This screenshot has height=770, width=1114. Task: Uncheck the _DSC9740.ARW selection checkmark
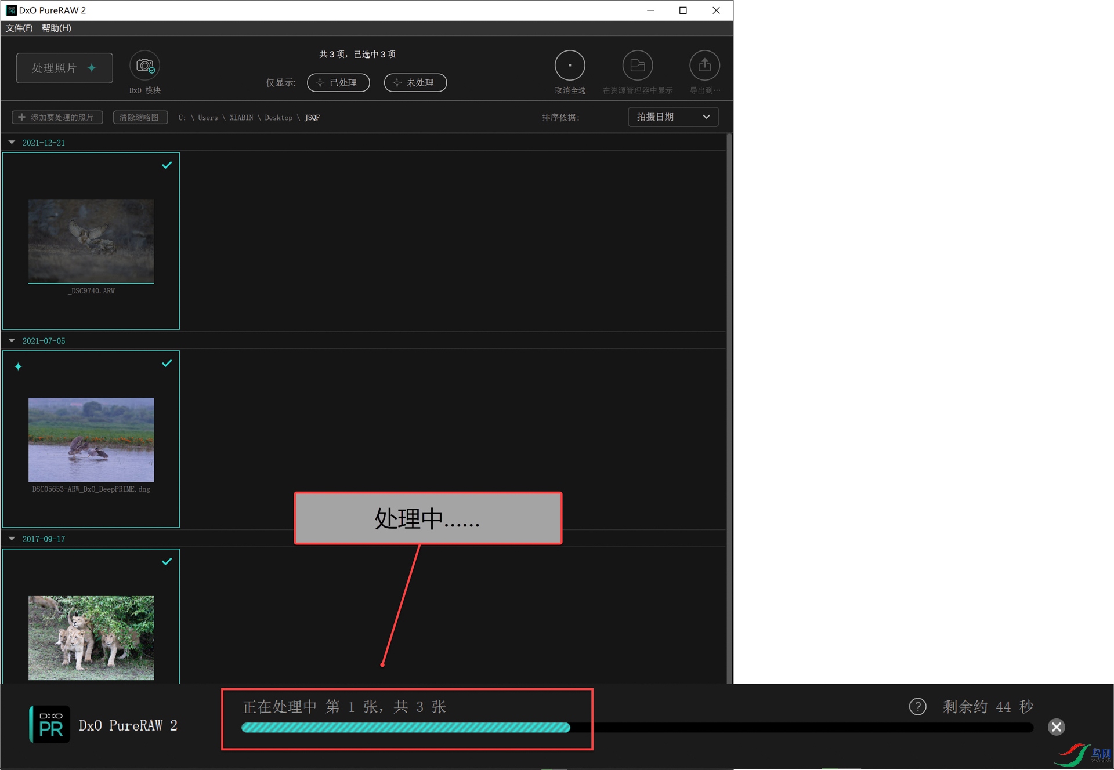tap(167, 165)
